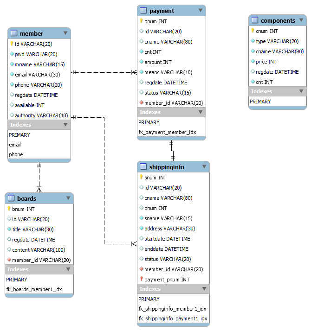This screenshot has width=311, height=331.
Task: Click diamond icon beside title VARCHAR(30)
Action: (9, 229)
